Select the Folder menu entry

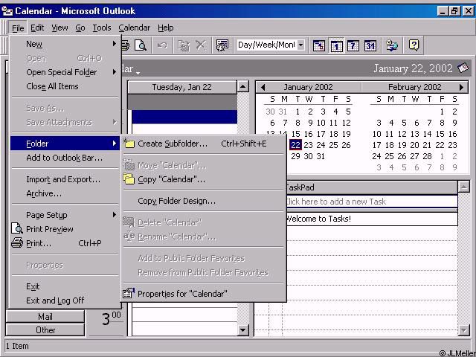[65, 144]
